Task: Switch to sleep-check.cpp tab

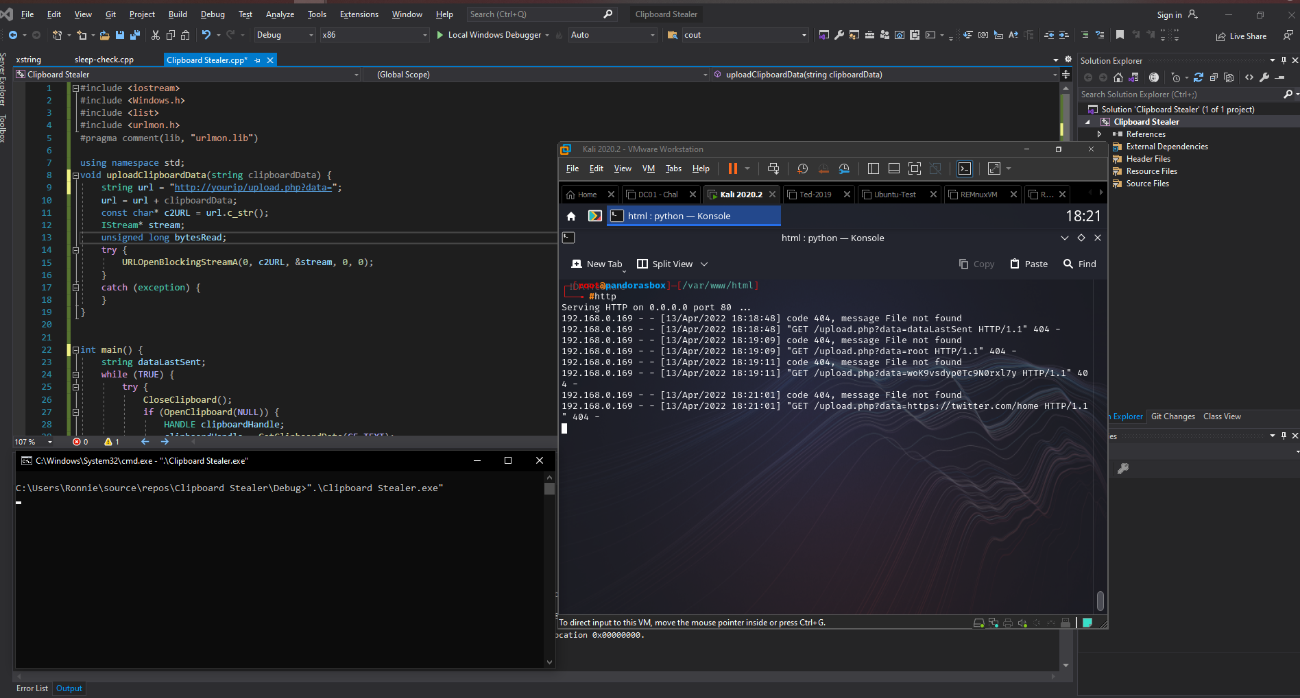Action: tap(104, 60)
